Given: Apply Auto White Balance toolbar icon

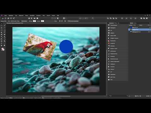Looking at the screenshot, I should (x=37, y=18).
